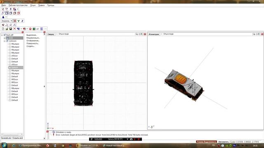
Task: Select the vertices level icon
Action: [3, 13]
